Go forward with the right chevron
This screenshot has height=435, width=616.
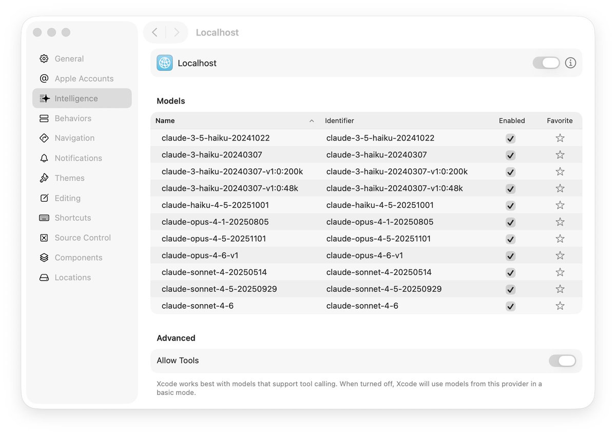coord(177,32)
